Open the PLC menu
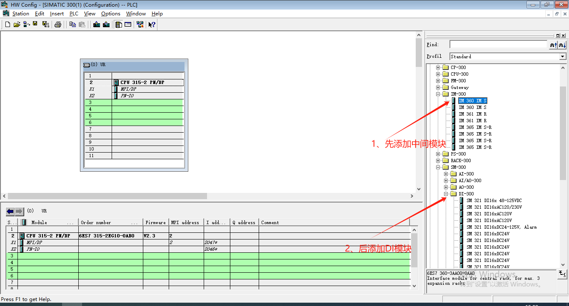This screenshot has width=569, height=306. click(x=74, y=14)
